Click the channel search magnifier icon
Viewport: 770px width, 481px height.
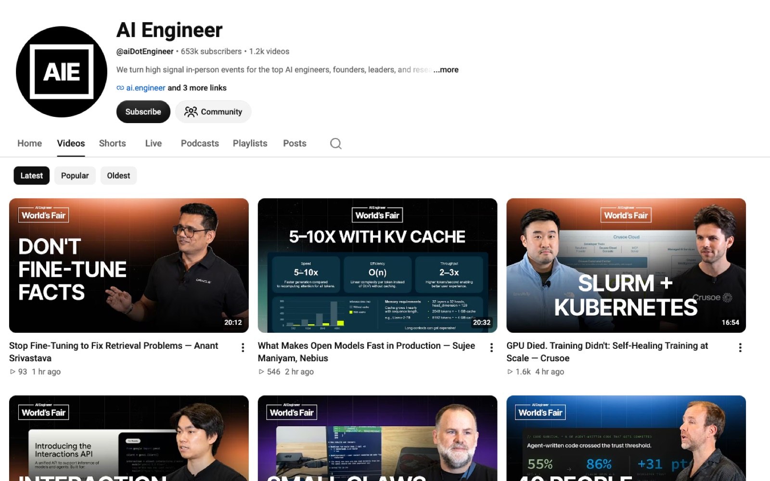coord(336,143)
